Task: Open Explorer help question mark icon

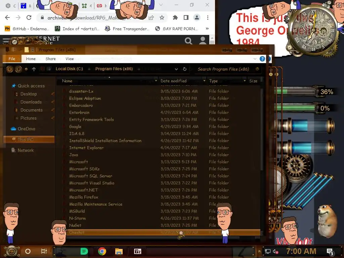Action: tap(262, 59)
